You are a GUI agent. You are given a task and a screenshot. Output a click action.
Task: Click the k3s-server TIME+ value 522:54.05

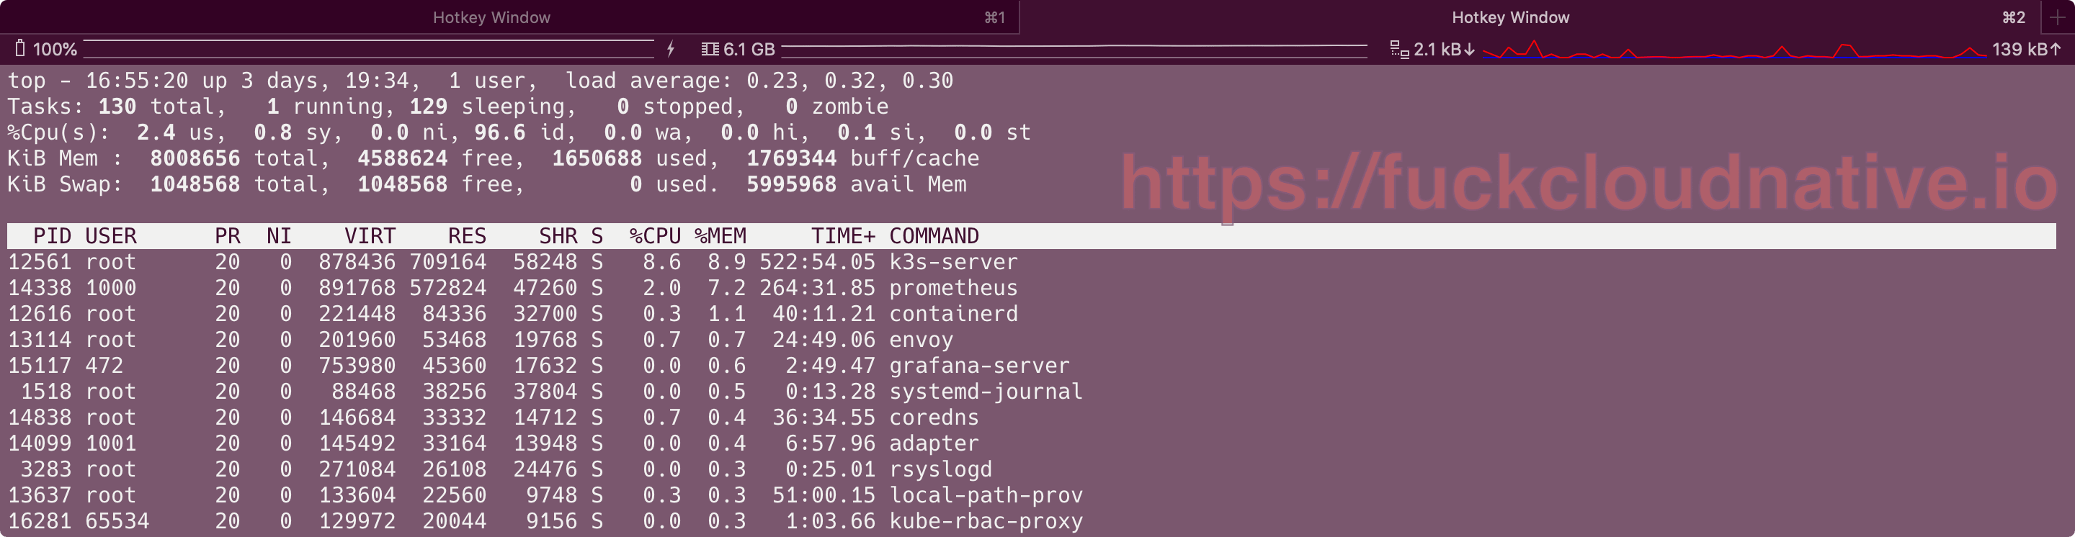click(817, 261)
